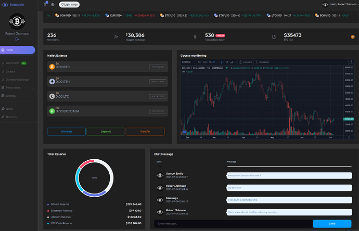Open settings gear icon in top bar

point(53,5)
